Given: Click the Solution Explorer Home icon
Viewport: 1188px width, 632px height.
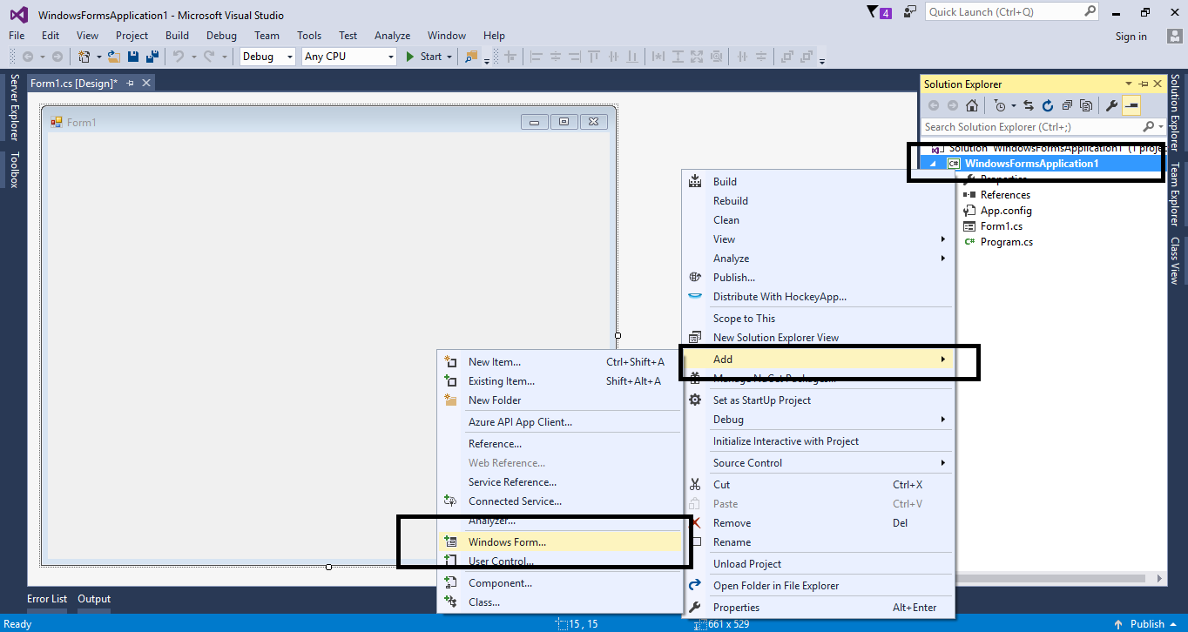Looking at the screenshot, I should point(972,105).
